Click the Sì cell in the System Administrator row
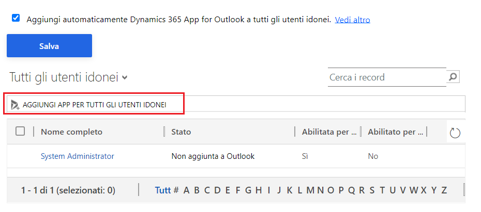This screenshot has height=212, width=481. coord(305,156)
